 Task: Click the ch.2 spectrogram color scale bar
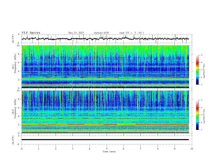point(197,115)
